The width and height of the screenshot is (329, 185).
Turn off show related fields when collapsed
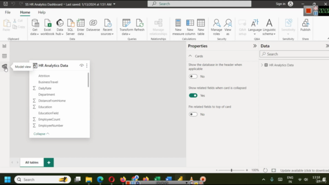click(193, 96)
